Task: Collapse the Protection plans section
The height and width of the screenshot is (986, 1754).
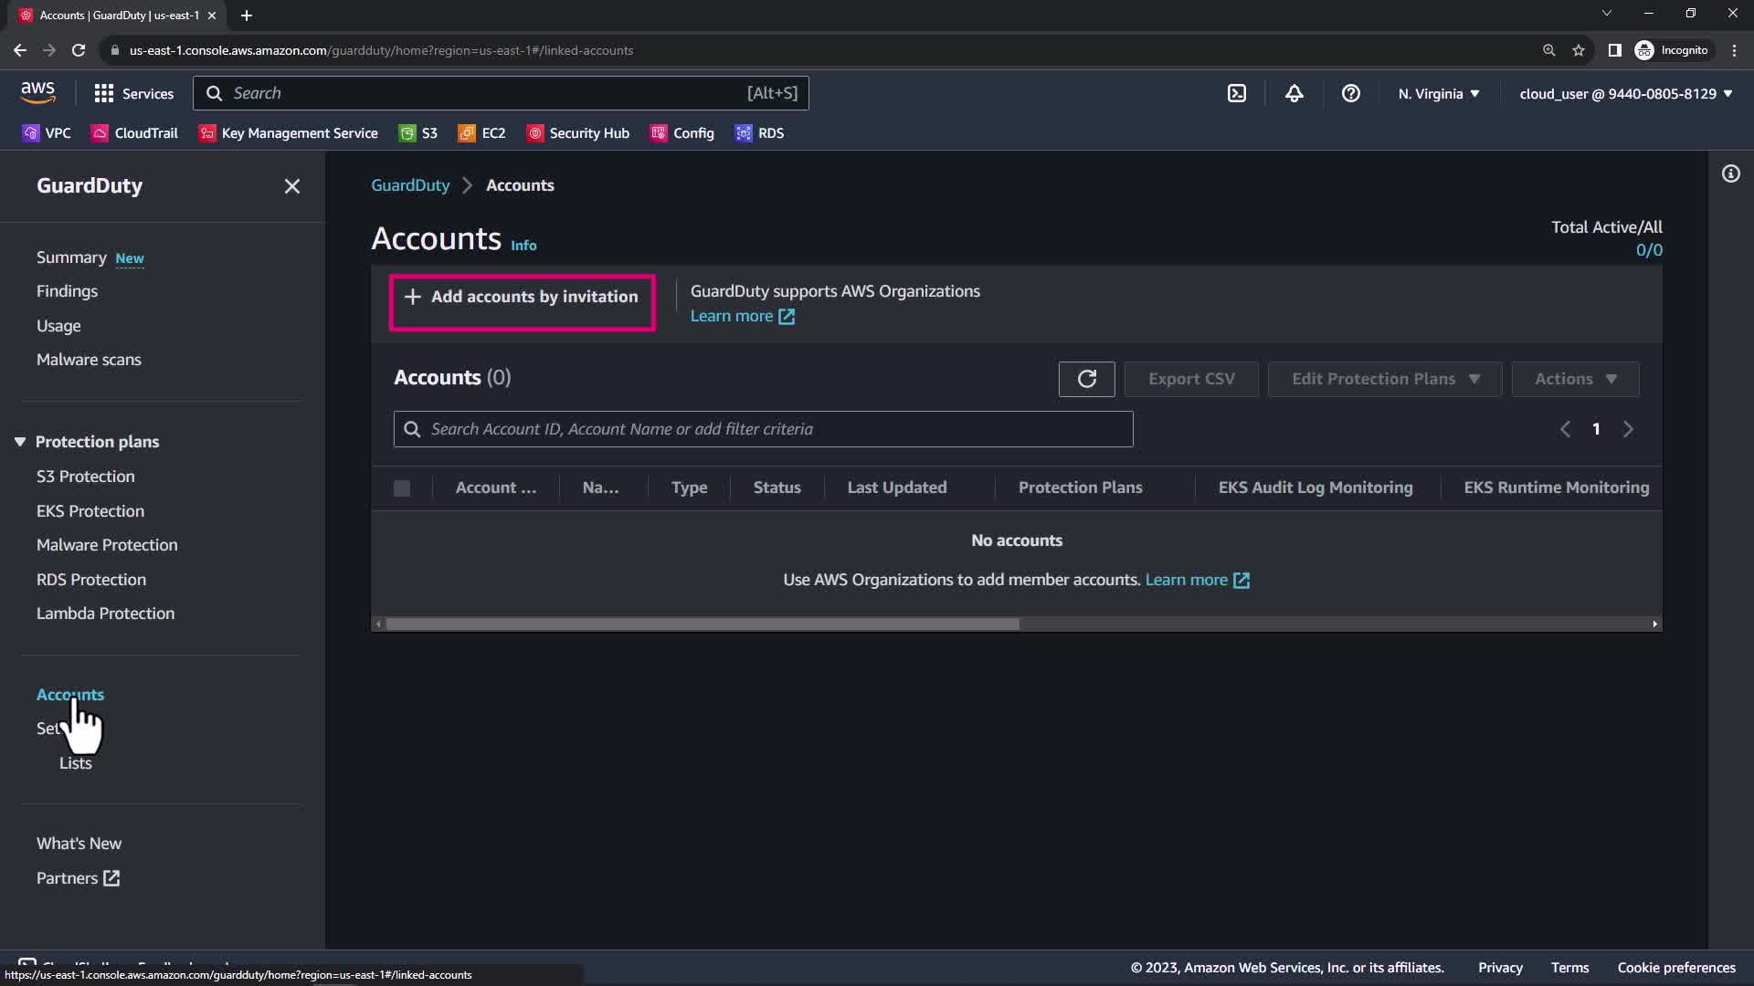Action: pos(20,442)
